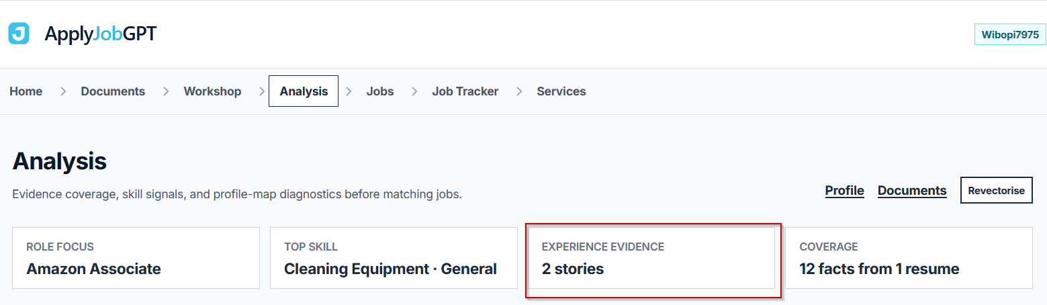Select the Role Focus Amazon Associate card

click(x=136, y=258)
